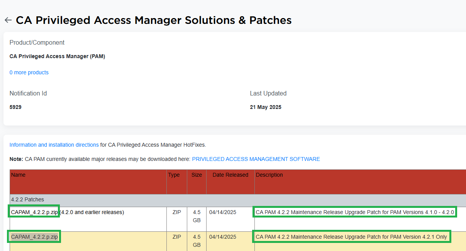Click the CA Privileged Access Manager (PAM) product name
The height and width of the screenshot is (251, 466).
pyautogui.click(x=57, y=56)
